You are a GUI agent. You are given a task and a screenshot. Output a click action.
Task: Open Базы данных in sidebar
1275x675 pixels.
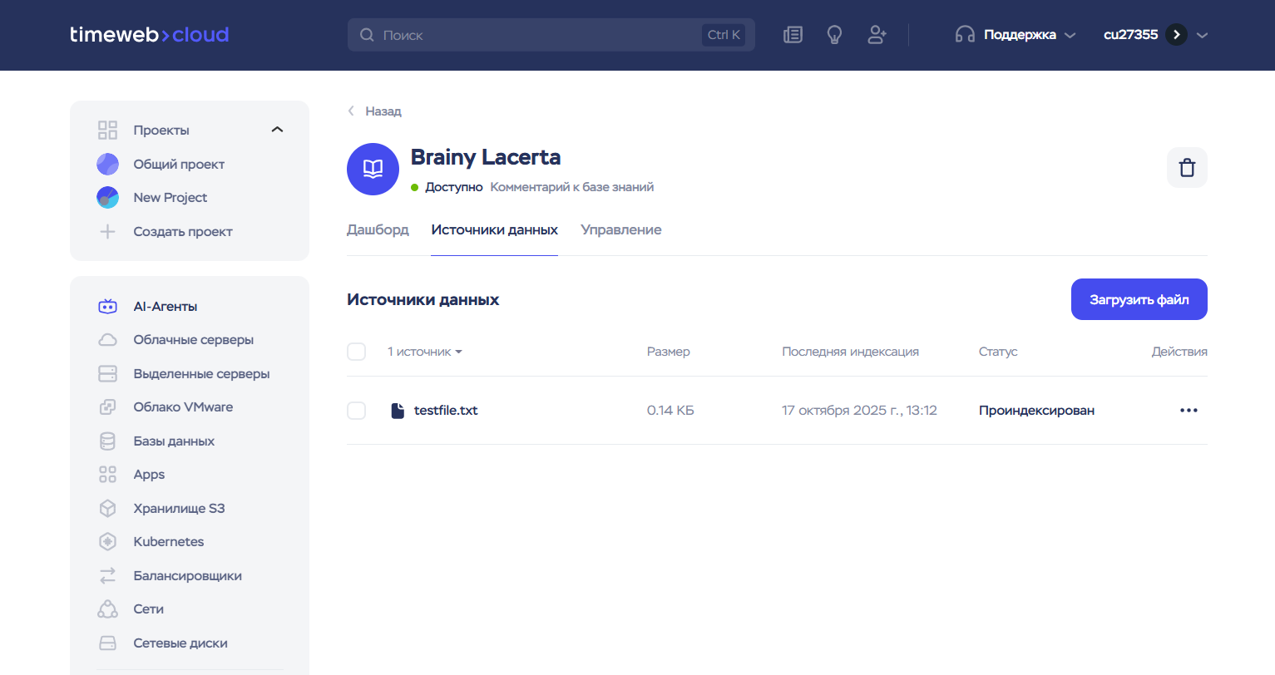(174, 441)
